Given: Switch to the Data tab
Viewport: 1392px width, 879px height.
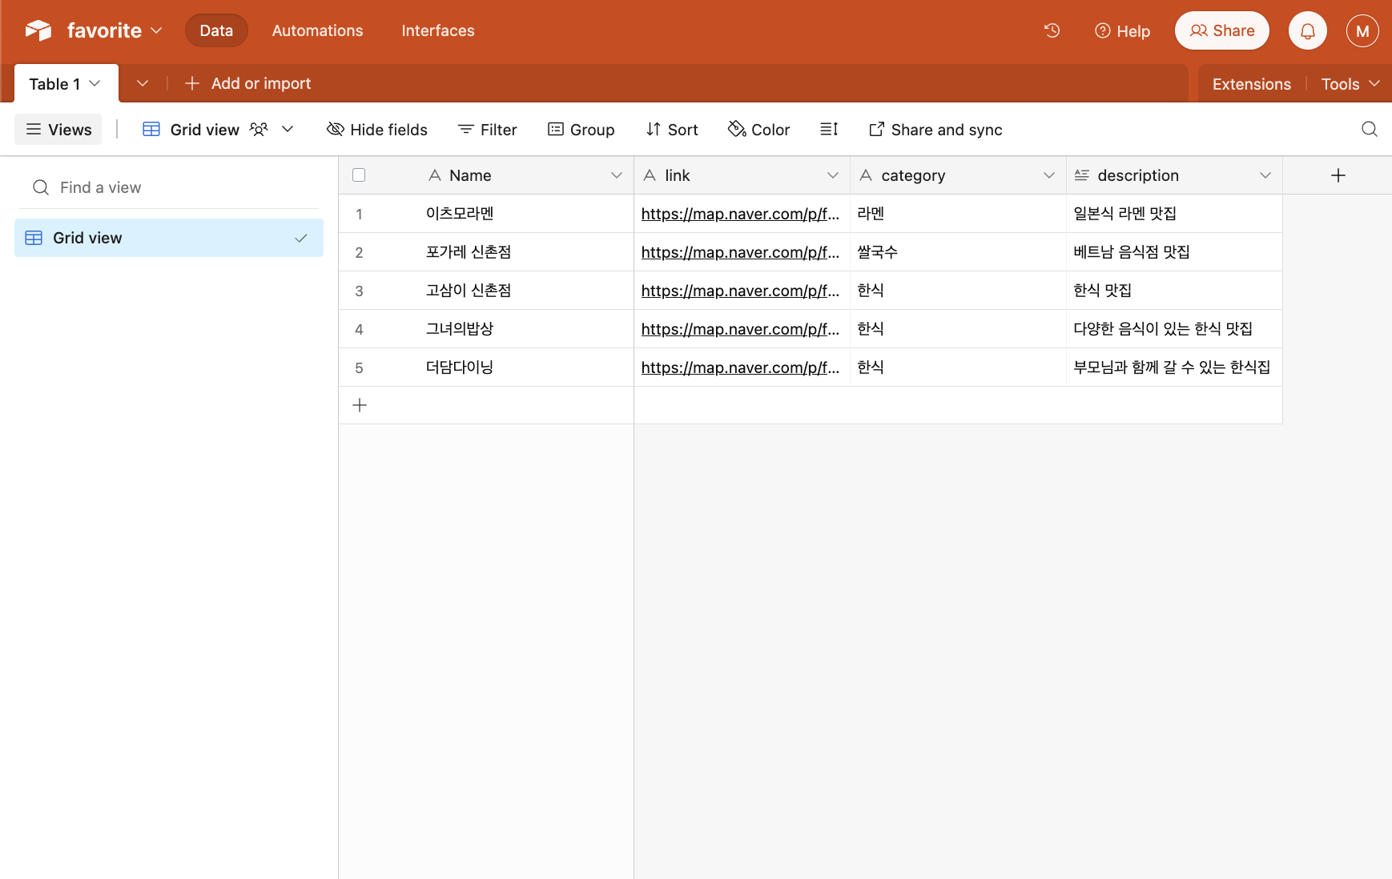Looking at the screenshot, I should [216, 30].
